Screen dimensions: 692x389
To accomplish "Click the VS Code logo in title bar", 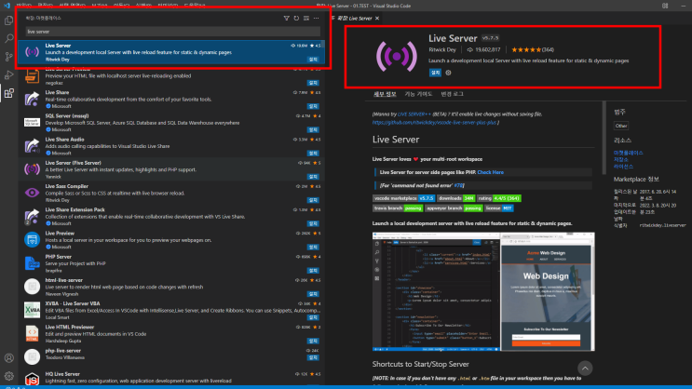I will [x=7, y=6].
